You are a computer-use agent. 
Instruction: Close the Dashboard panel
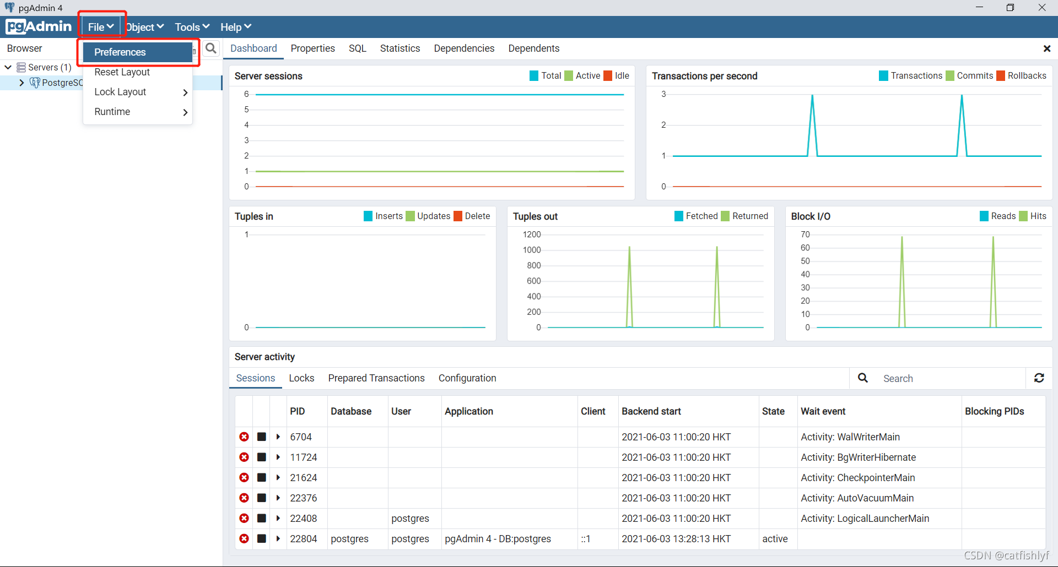click(x=1046, y=48)
